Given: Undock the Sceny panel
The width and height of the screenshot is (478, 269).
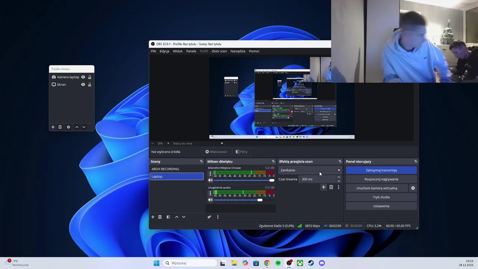Looking at the screenshot, I should [x=201, y=161].
